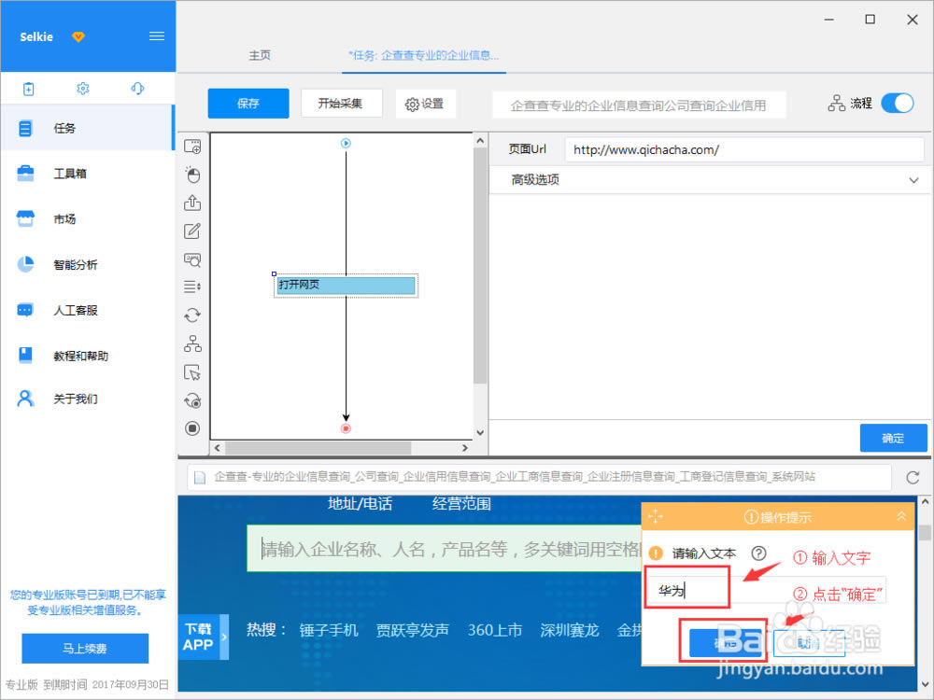The image size is (934, 700).
Task: Click the page document icon beside browser title
Action: (200, 477)
